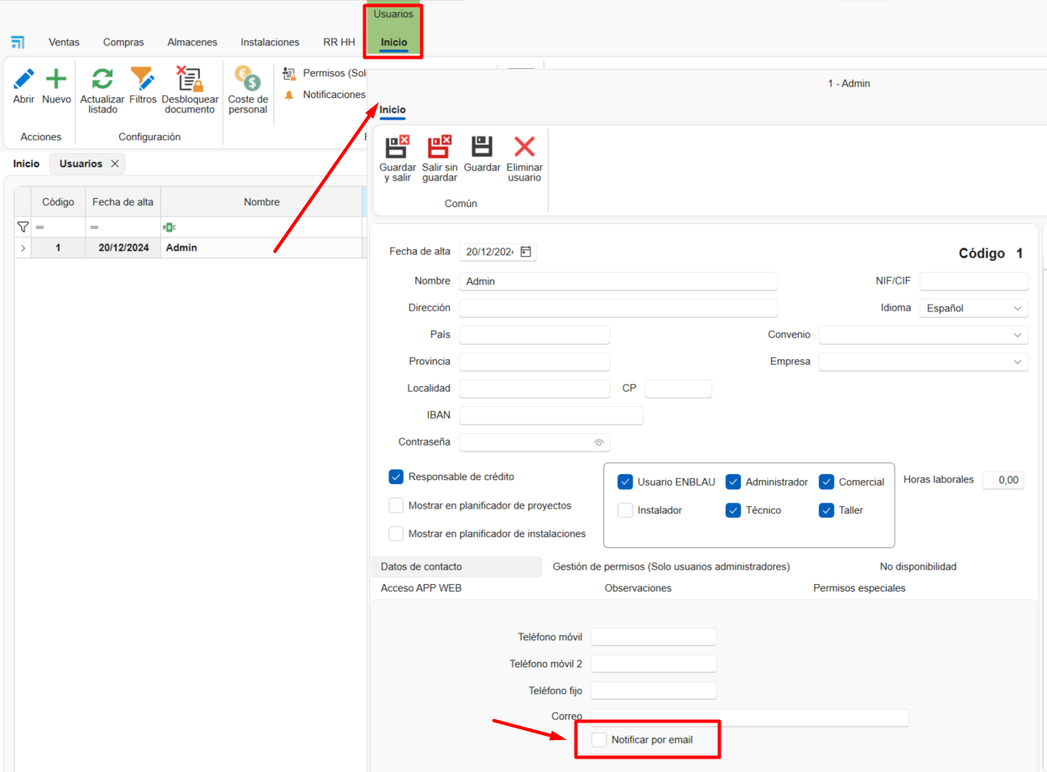This screenshot has height=772, width=1047.
Task: Click Guardar y salir icon
Action: (397, 147)
